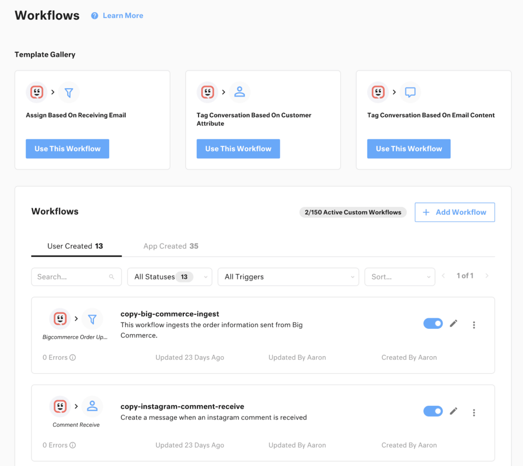Select the Comment Receive person icon

92,406
